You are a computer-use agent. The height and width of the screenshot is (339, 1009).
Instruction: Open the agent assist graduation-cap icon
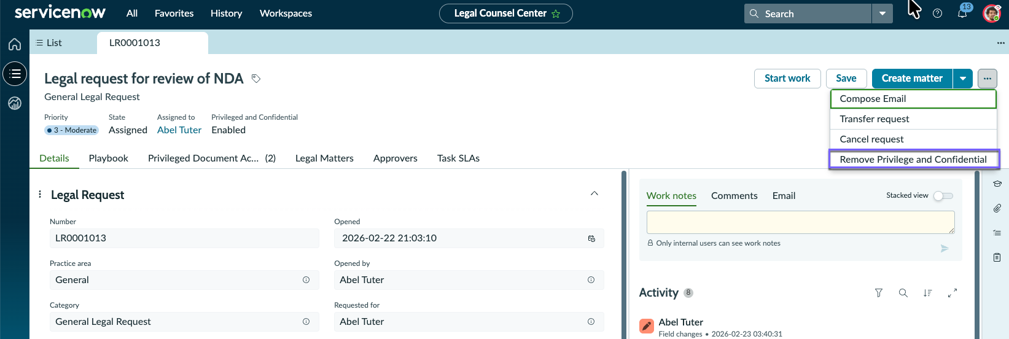click(x=997, y=184)
